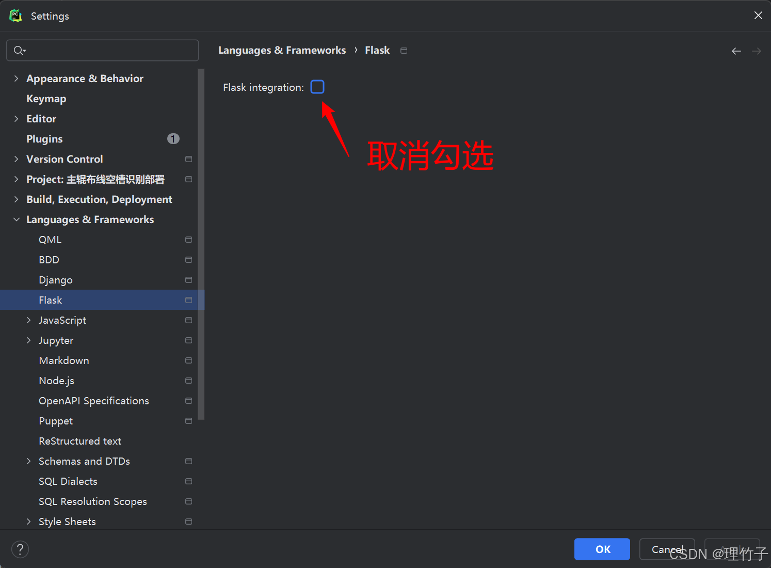771x568 pixels.
Task: Close the Settings dialog
Action: [758, 15]
